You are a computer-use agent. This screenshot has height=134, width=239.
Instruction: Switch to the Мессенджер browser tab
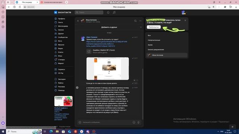point(27,2)
